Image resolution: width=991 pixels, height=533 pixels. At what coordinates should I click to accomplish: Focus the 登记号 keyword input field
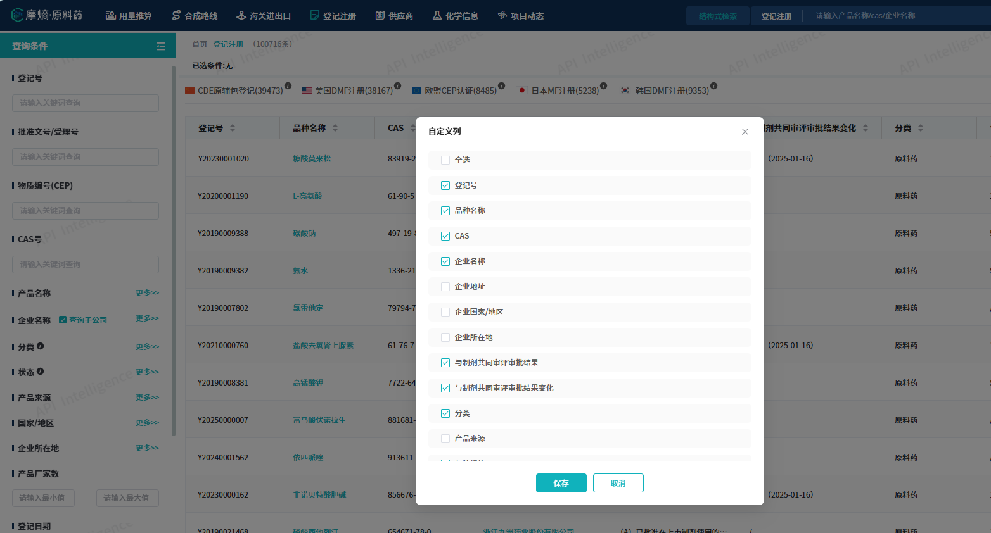86,103
